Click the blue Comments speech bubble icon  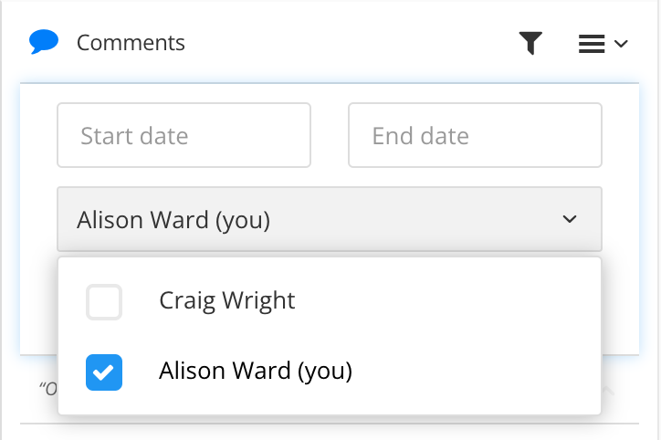44,42
